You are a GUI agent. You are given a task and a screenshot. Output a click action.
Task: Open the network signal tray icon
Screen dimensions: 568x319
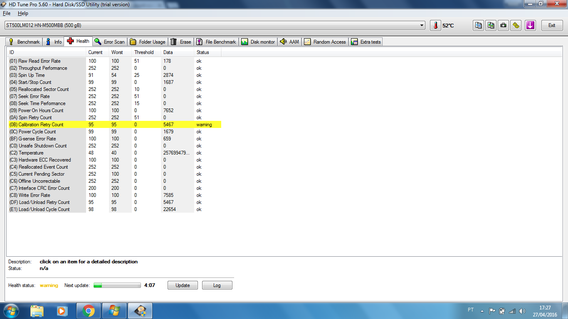(512, 311)
